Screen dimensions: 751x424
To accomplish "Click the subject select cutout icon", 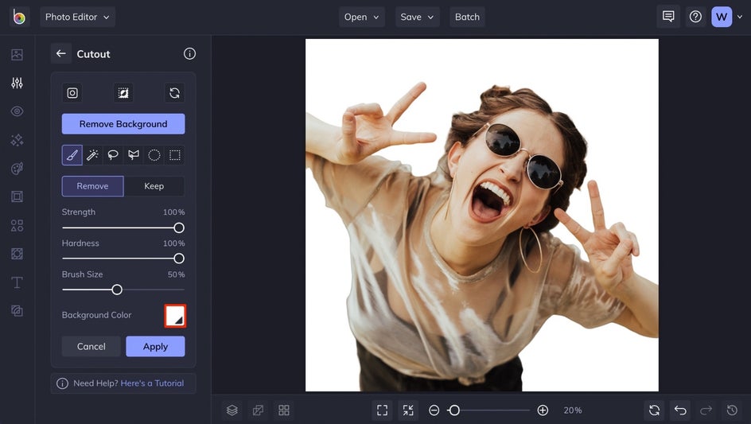I will tap(72, 93).
